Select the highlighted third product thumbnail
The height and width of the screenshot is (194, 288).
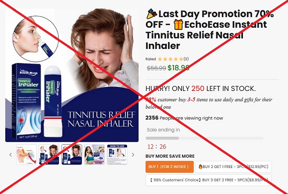tap(72, 155)
